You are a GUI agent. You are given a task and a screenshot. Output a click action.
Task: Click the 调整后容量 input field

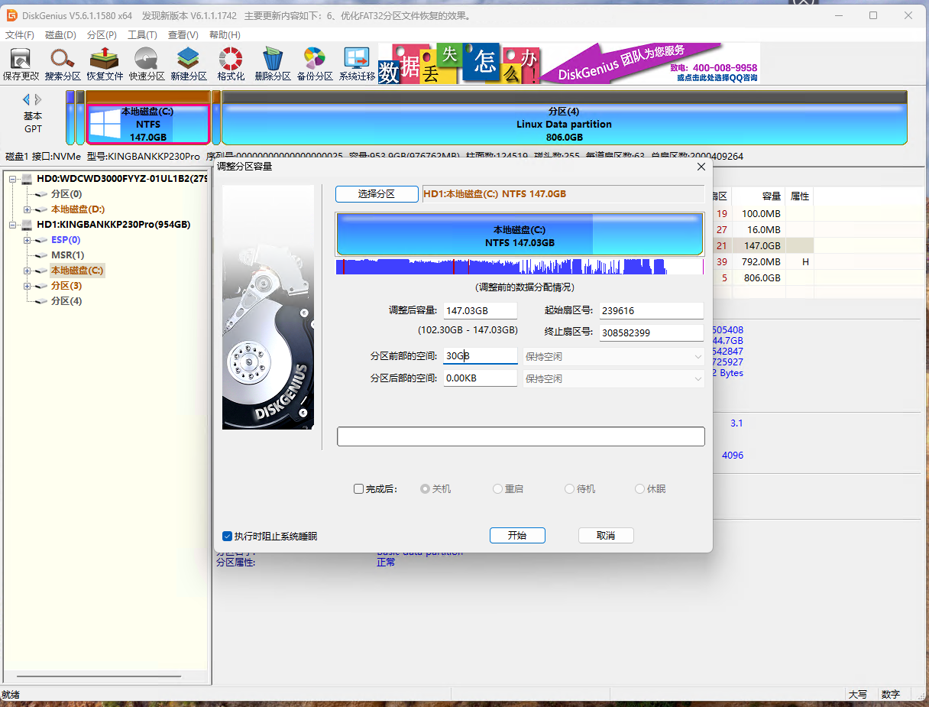[x=480, y=311]
